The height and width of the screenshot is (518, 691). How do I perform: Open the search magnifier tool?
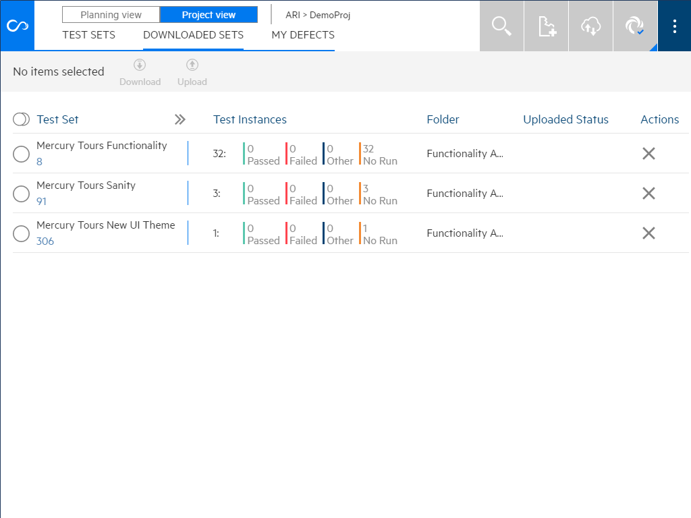tap(501, 26)
